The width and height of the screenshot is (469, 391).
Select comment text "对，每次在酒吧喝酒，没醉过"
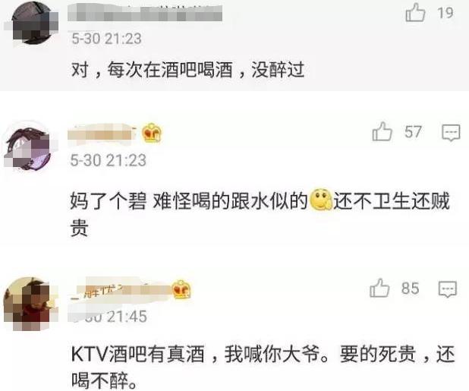click(x=188, y=70)
